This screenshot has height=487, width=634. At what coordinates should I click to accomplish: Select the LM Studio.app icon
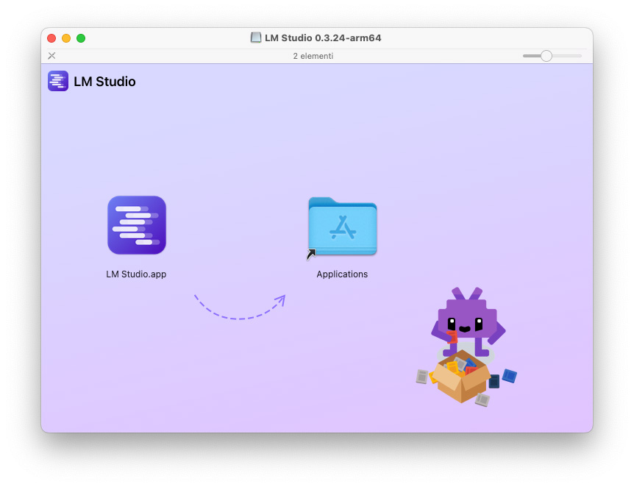(137, 225)
